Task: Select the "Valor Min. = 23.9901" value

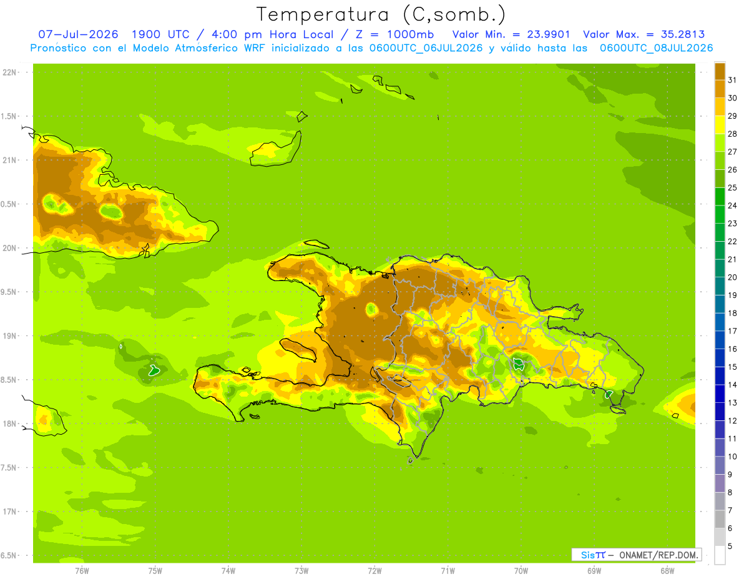Action: coord(511,34)
